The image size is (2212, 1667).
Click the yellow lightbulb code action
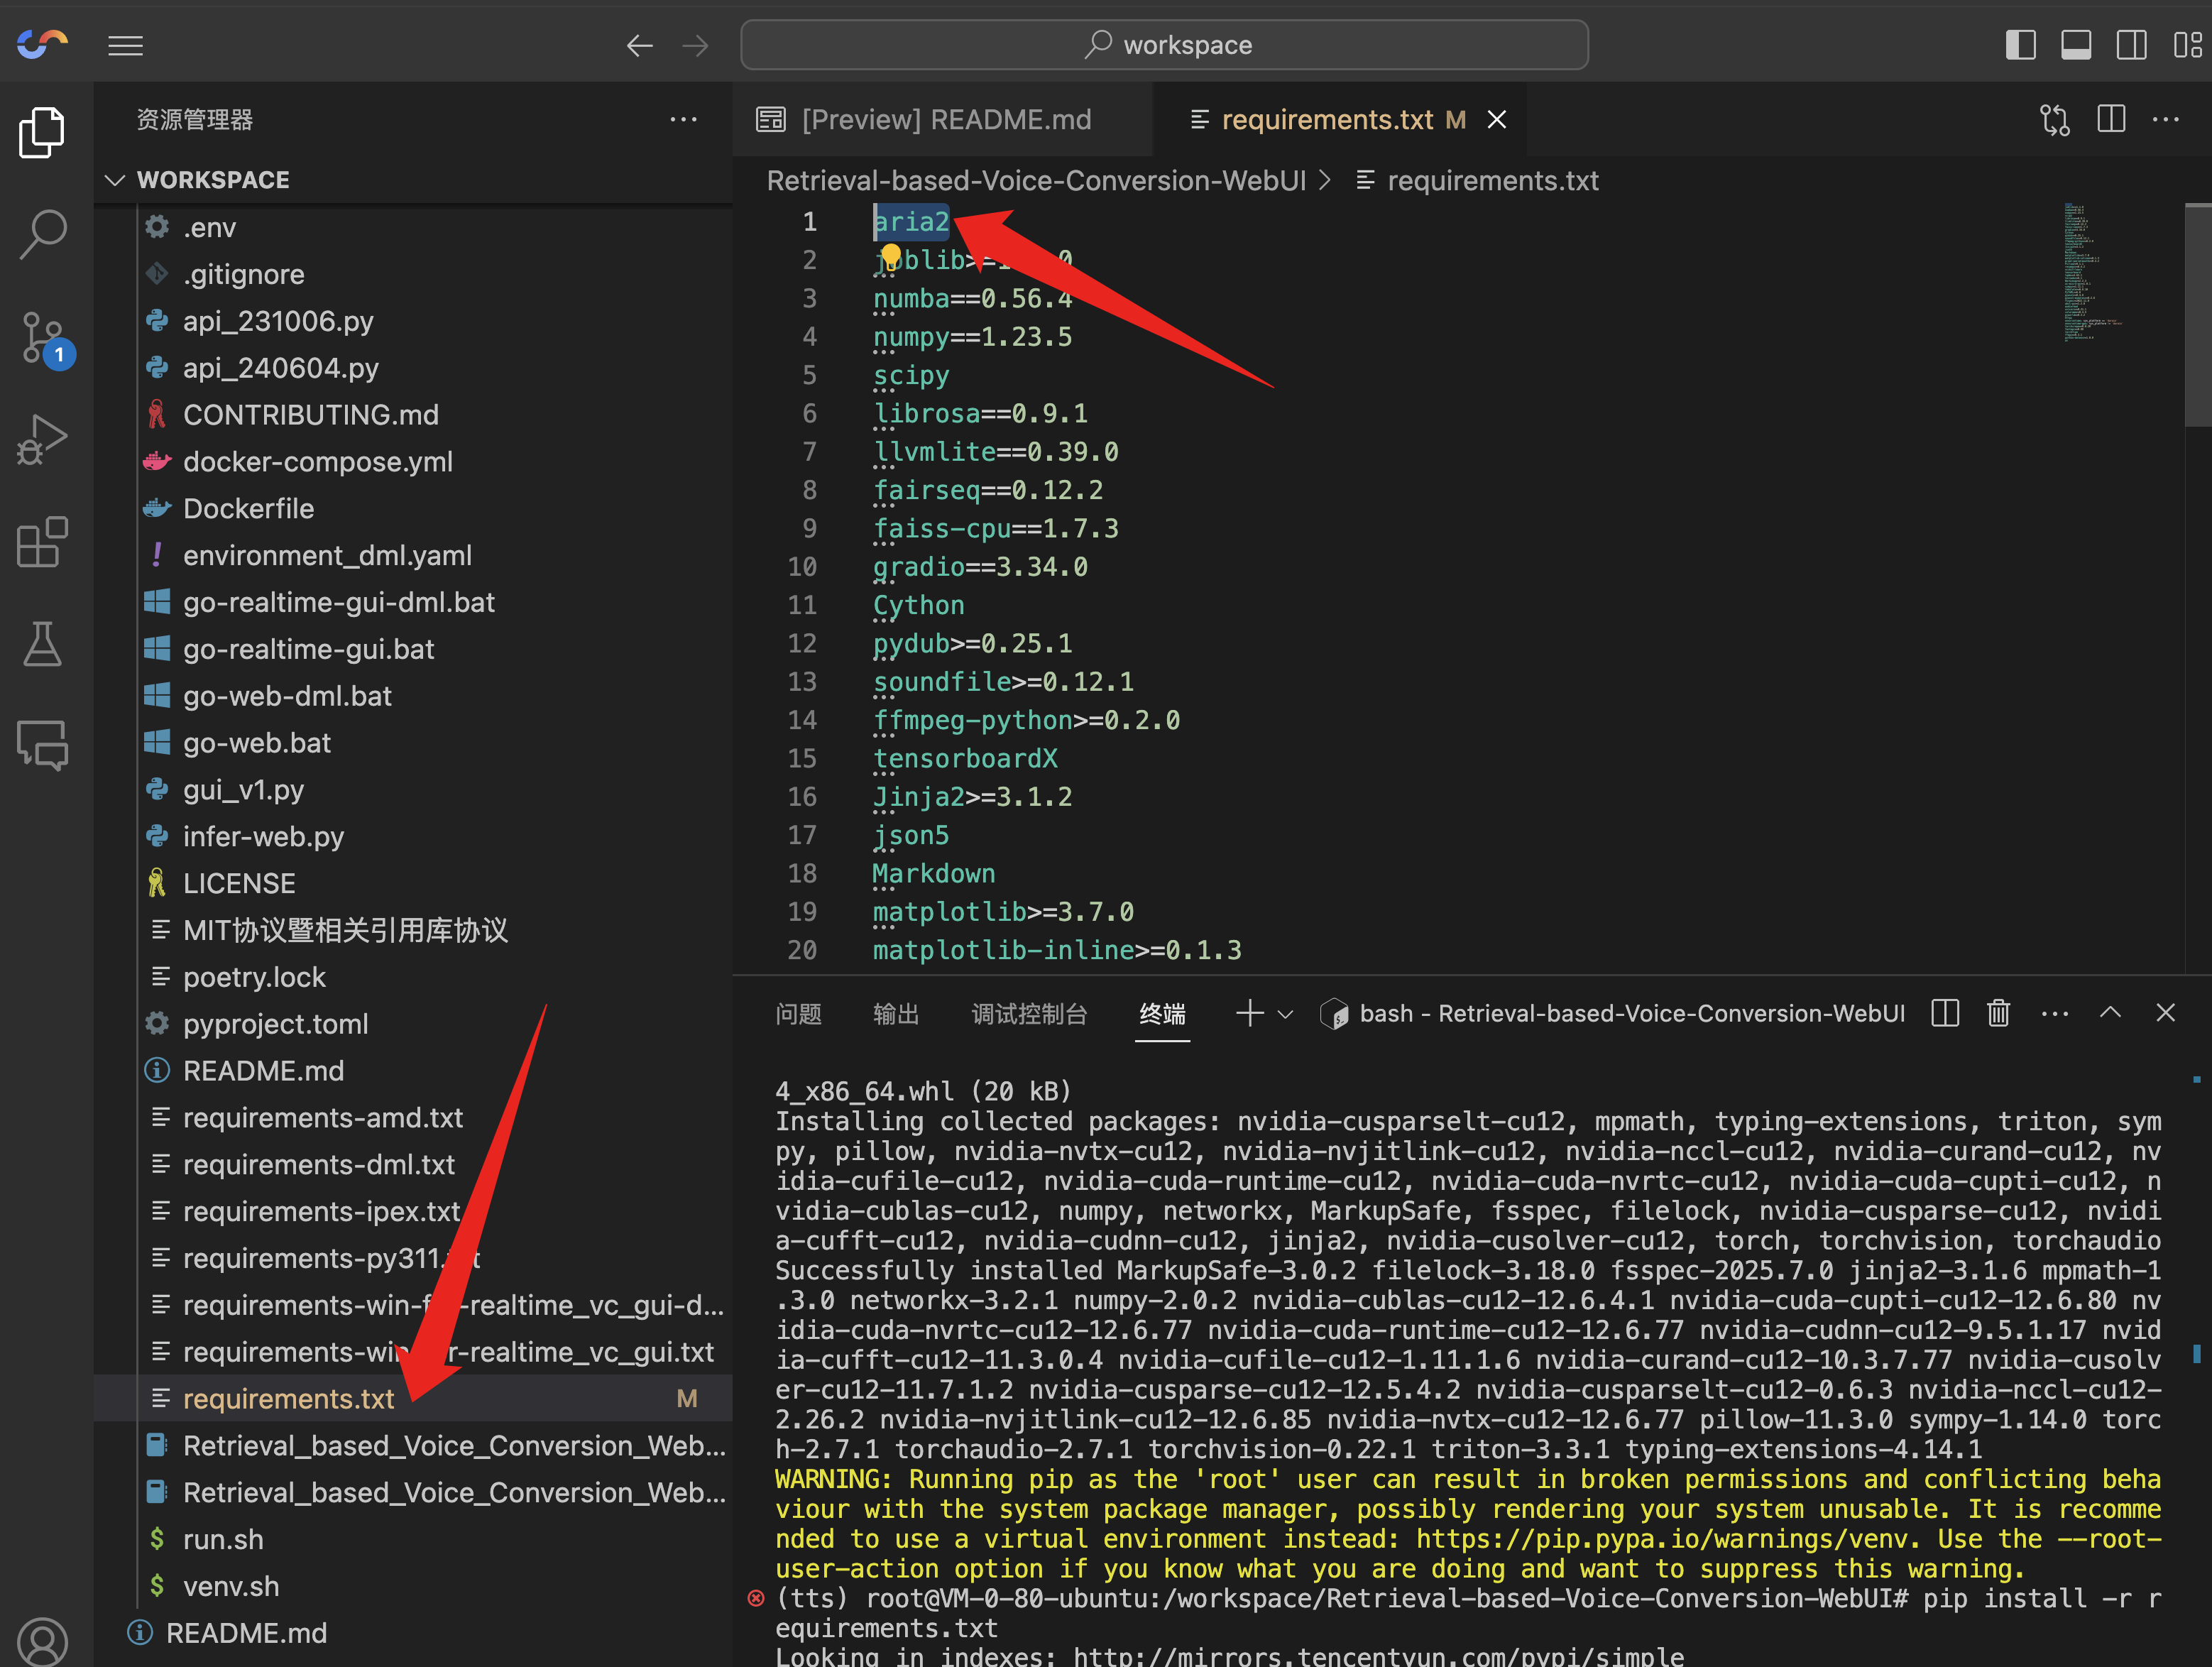(x=890, y=254)
